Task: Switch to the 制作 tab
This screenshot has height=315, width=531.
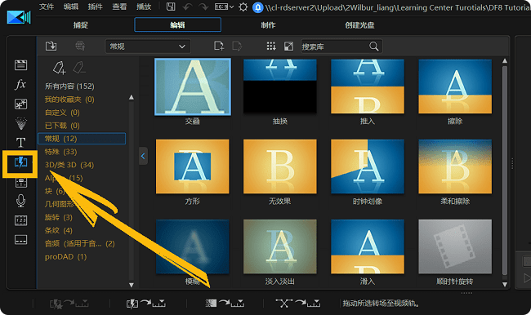Action: click(268, 25)
